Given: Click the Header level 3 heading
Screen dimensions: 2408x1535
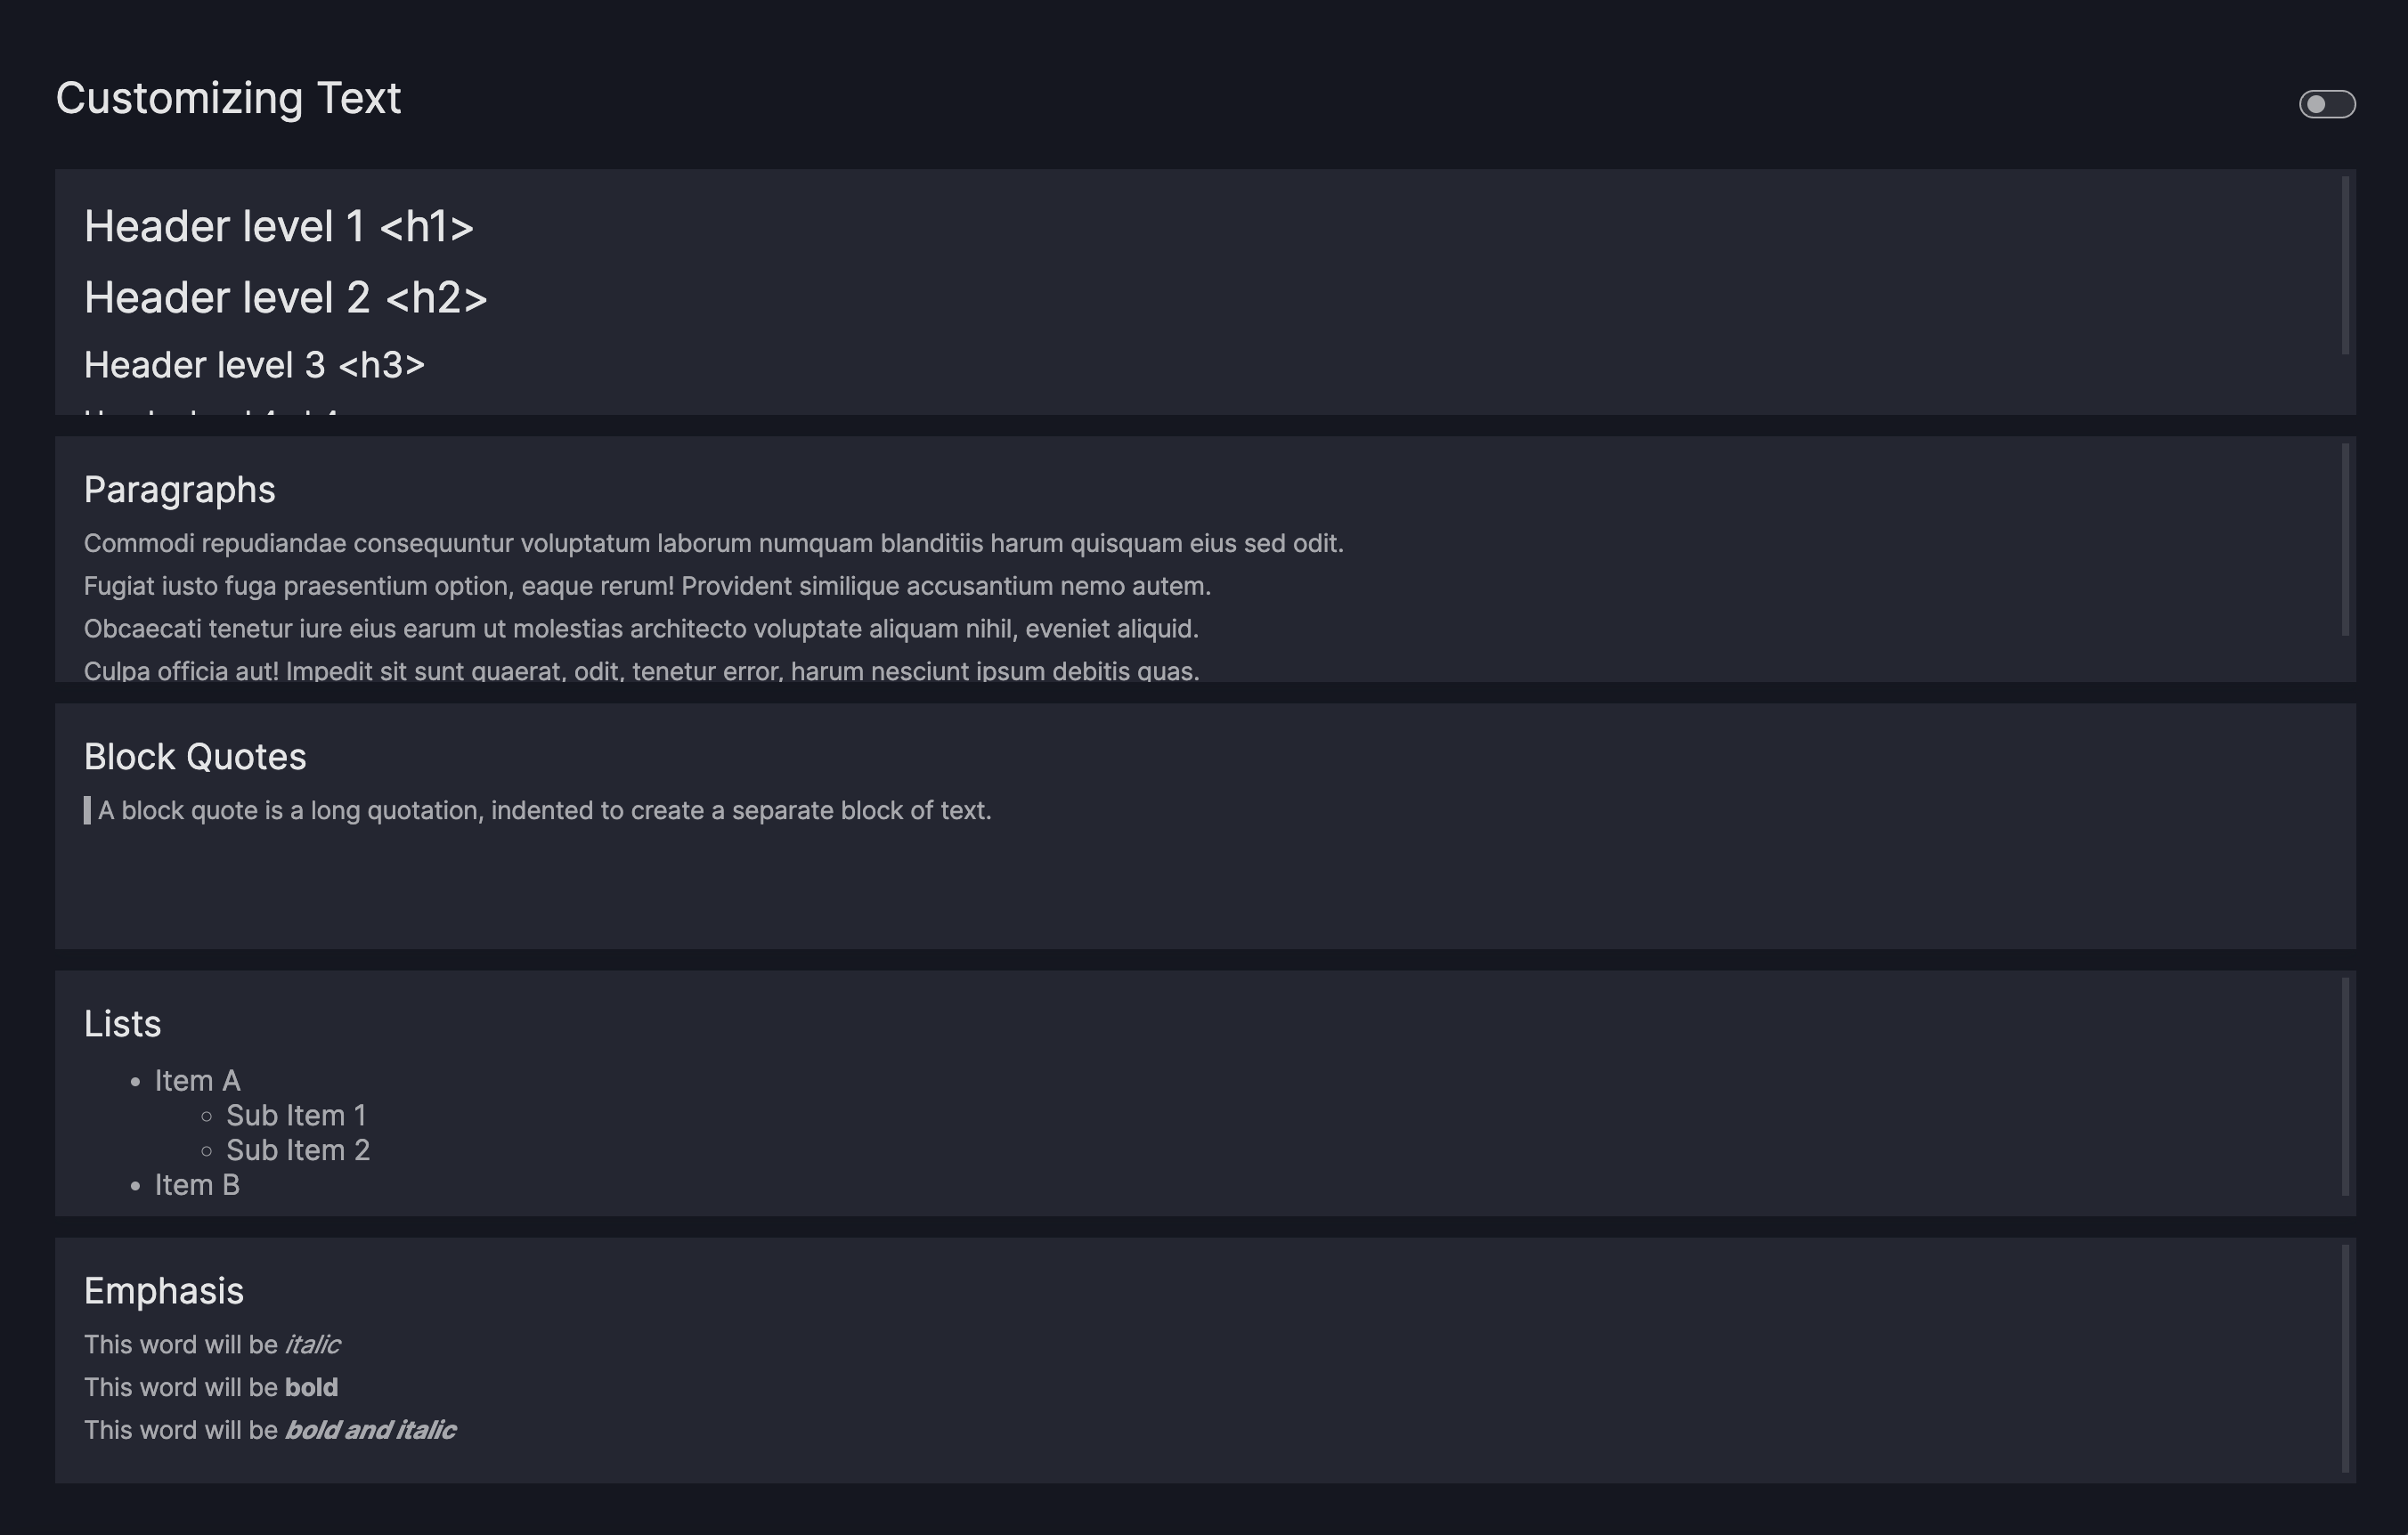Looking at the screenshot, I should [x=254, y=366].
